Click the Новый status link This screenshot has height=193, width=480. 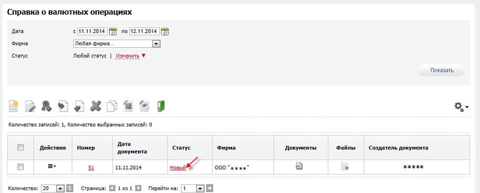point(177,167)
